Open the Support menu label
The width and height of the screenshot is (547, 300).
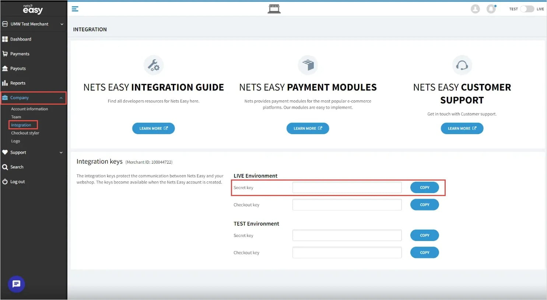point(18,153)
